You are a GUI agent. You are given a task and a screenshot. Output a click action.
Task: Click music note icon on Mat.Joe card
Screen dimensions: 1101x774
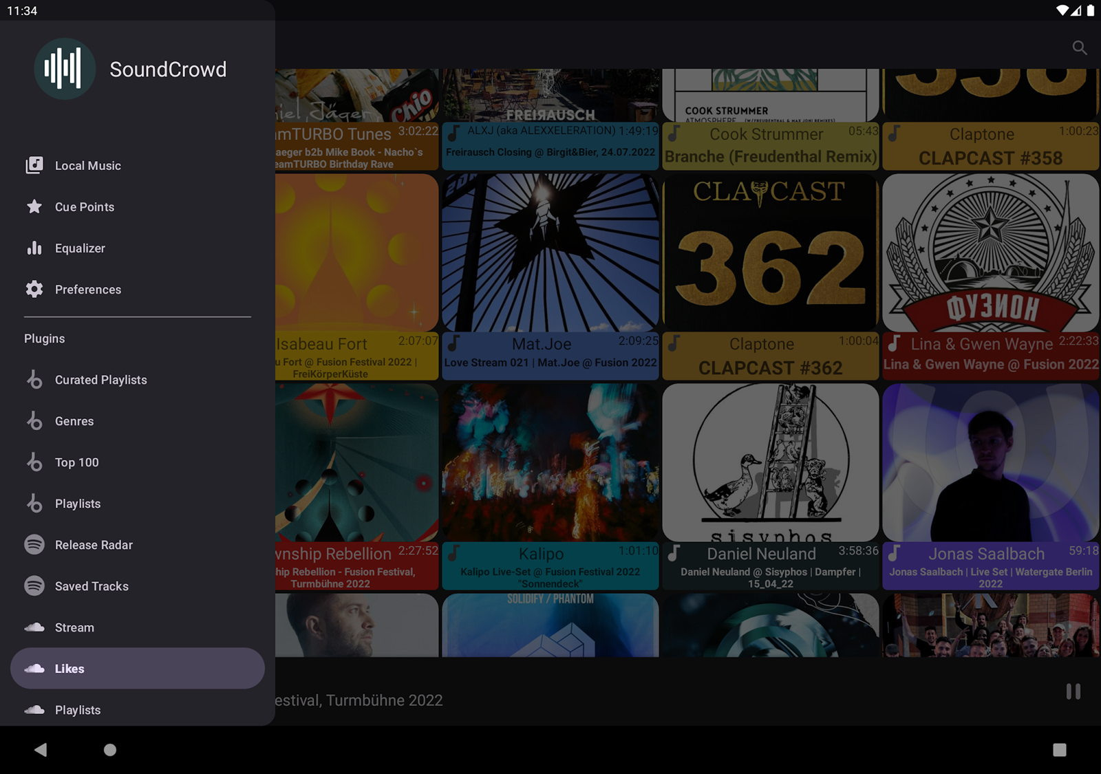pos(454,343)
